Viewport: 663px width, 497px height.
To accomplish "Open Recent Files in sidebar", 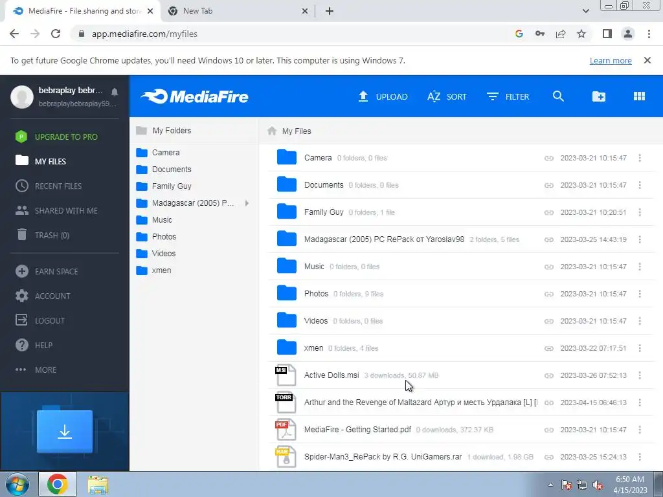I will click(x=49, y=186).
